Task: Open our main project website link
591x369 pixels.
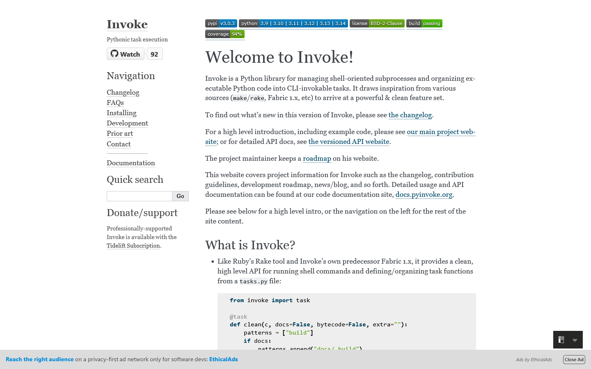Action: pyautogui.click(x=441, y=132)
